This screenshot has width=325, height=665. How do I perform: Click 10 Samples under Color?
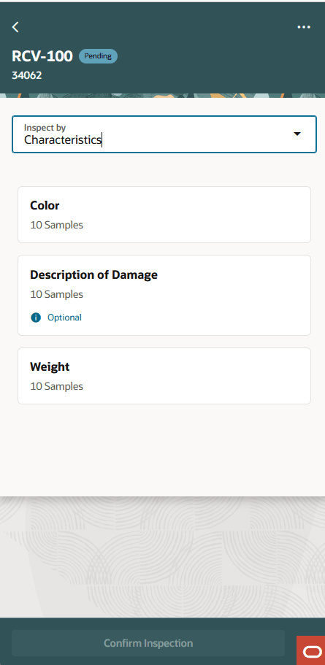tap(56, 225)
